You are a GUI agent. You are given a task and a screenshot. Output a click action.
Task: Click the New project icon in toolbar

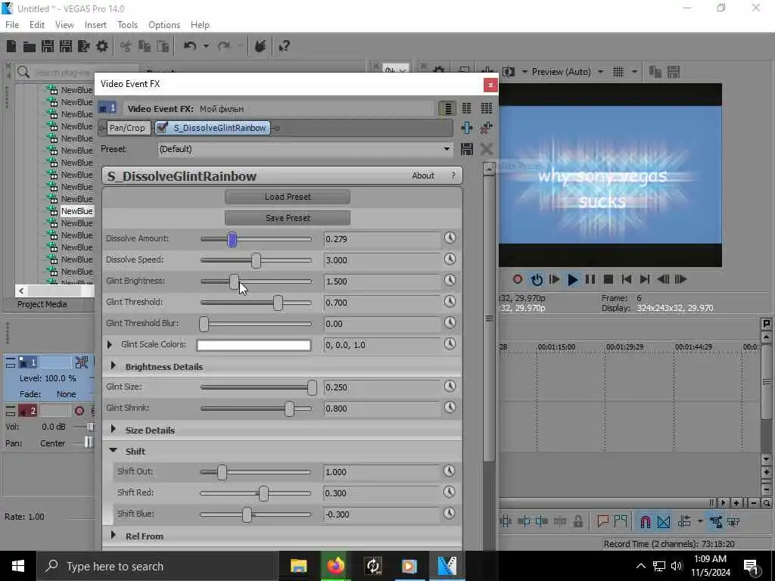coord(11,46)
